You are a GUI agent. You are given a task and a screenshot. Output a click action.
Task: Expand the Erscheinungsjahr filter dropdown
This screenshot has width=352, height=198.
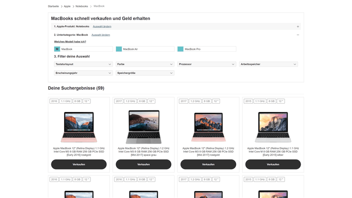(84, 73)
